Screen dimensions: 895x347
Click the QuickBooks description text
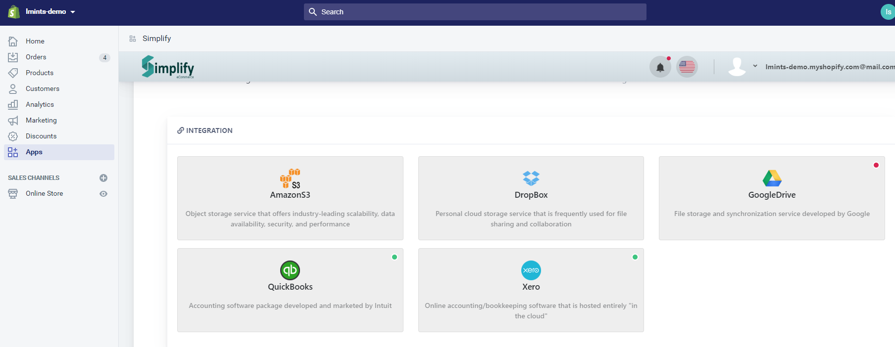pos(290,305)
